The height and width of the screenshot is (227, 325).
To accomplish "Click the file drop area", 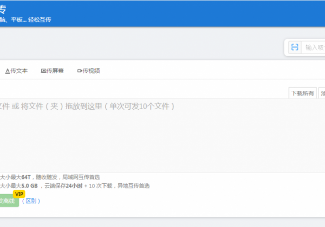I will point(162,135).
